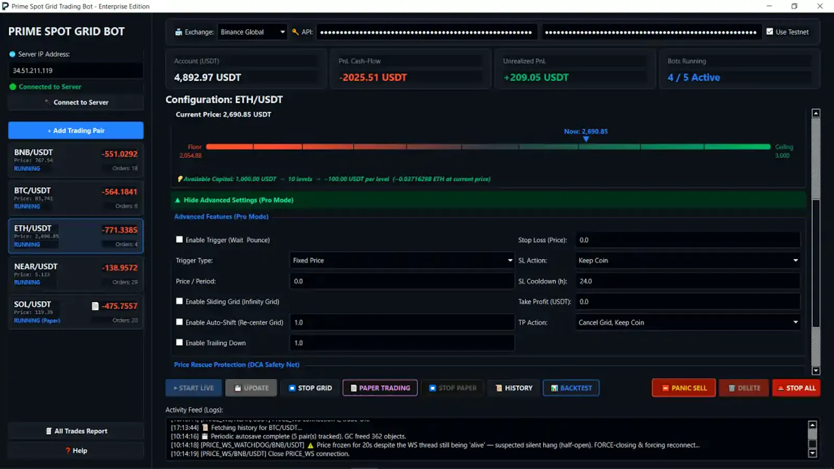Click the Now price marker arrow on grid
Image resolution: width=834 pixels, height=469 pixels.
(586, 139)
